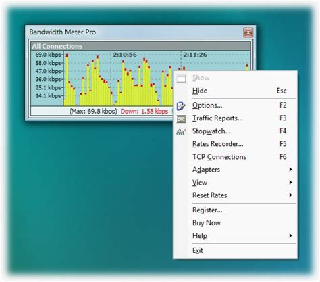The width and height of the screenshot is (320, 282).
Task: Open Options... from the menu
Action: pos(235,105)
